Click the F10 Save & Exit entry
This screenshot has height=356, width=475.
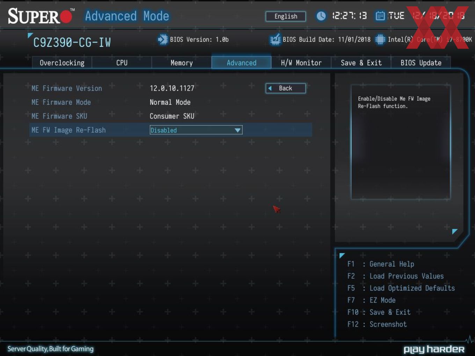click(379, 312)
